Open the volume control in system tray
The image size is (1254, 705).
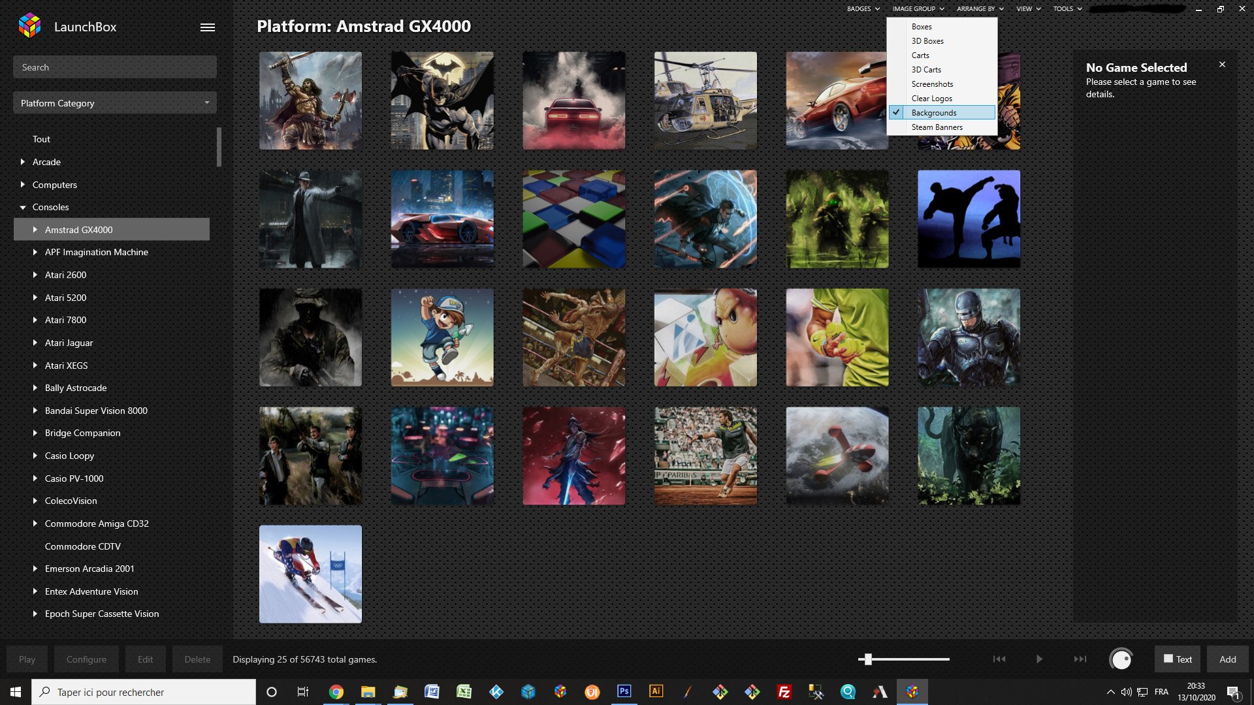[1126, 692]
